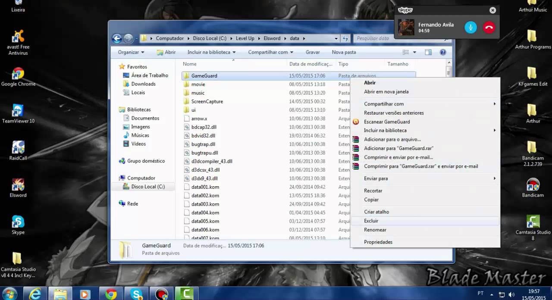Open Incluir na biblioteca dropdown

click(x=211, y=52)
